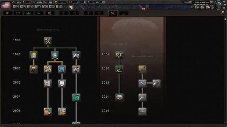
Task: Open the infantry helmet research tab
Action: click(7, 13)
